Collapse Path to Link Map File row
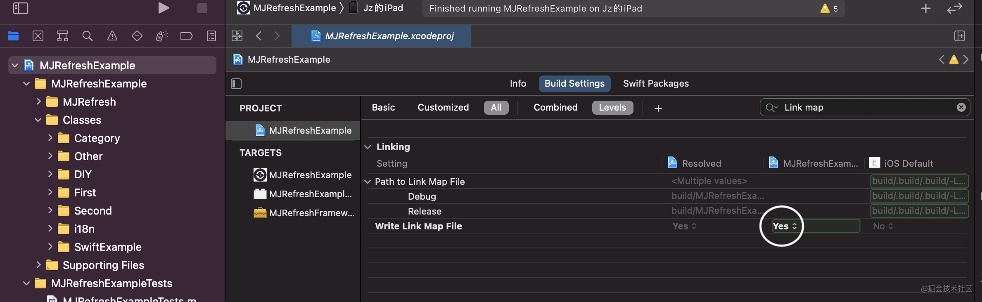Image resolution: width=982 pixels, height=302 pixels. click(368, 182)
